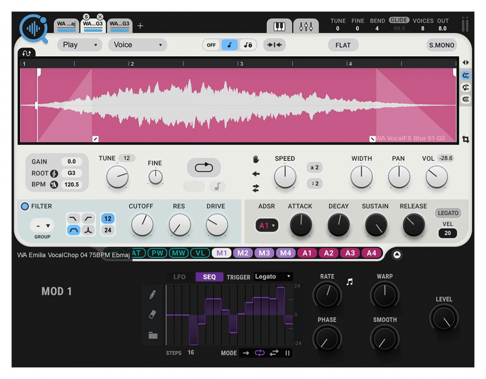Click the pencil draw tool in sequencer
Viewport: 486px width, 379px height.
[x=153, y=294]
